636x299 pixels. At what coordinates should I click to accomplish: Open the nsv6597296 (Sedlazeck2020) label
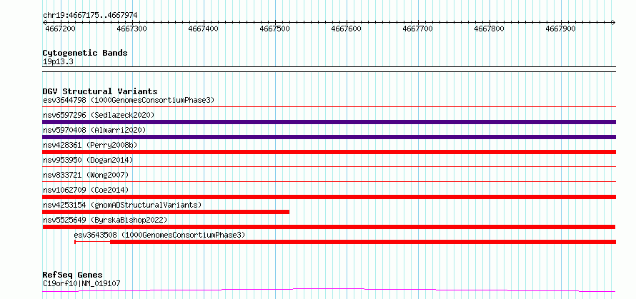tap(99, 115)
